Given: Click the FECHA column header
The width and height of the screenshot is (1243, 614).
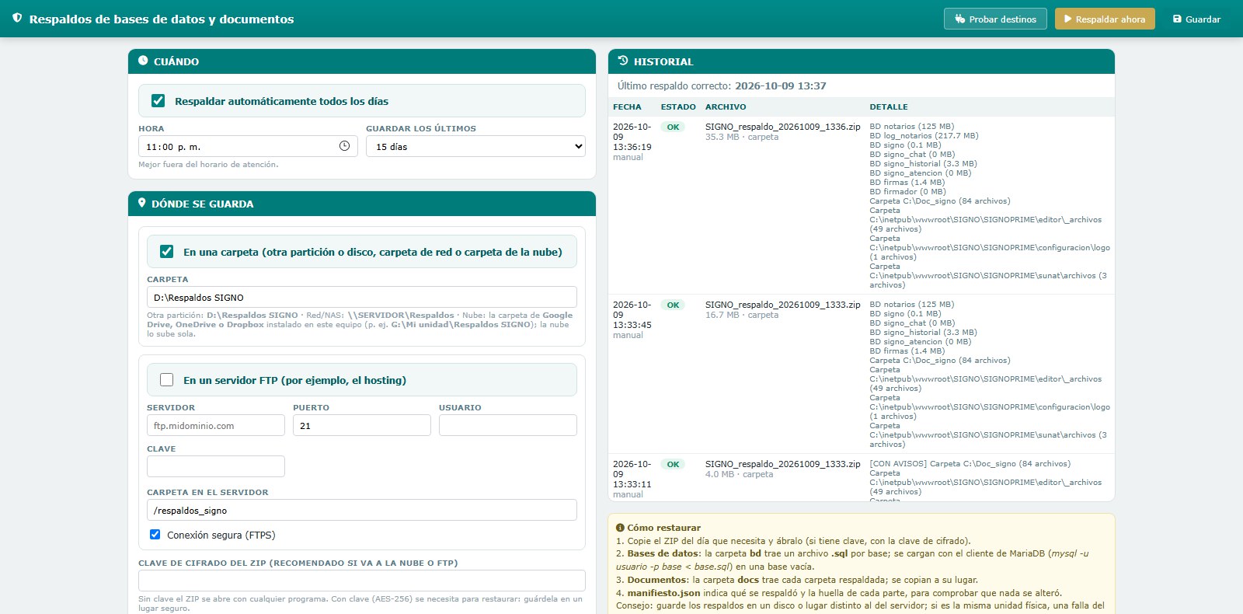Looking at the screenshot, I should pos(627,107).
